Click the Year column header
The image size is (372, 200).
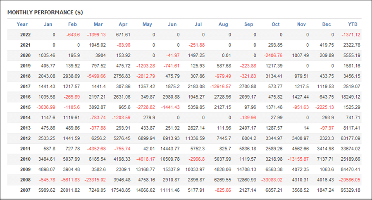click(x=22, y=24)
